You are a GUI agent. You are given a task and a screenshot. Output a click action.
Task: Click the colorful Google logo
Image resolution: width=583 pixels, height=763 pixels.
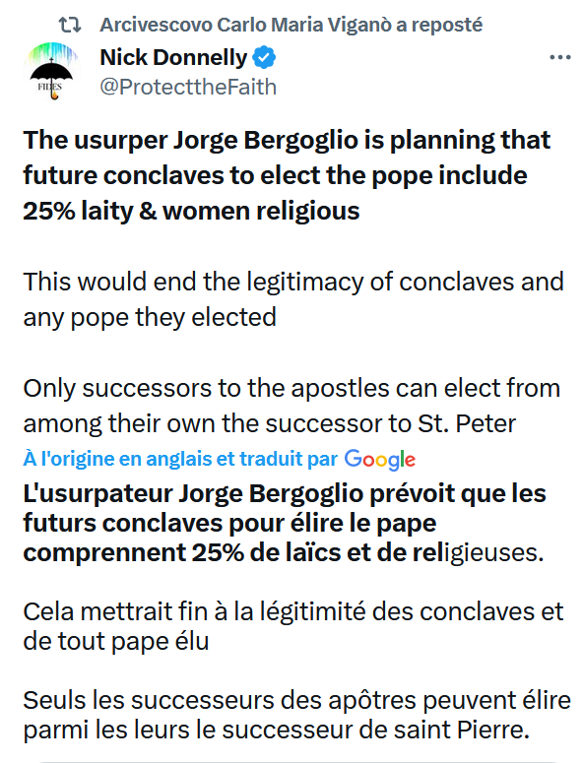pos(380,460)
